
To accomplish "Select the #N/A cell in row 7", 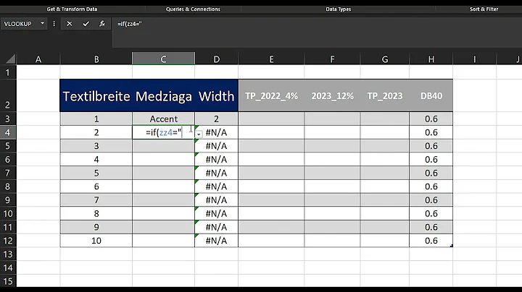I will pyautogui.click(x=216, y=173).
